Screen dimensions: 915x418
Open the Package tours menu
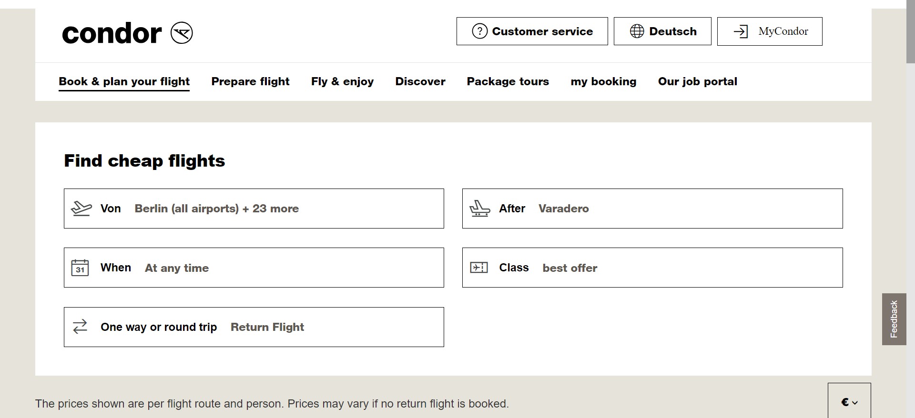pyautogui.click(x=508, y=81)
